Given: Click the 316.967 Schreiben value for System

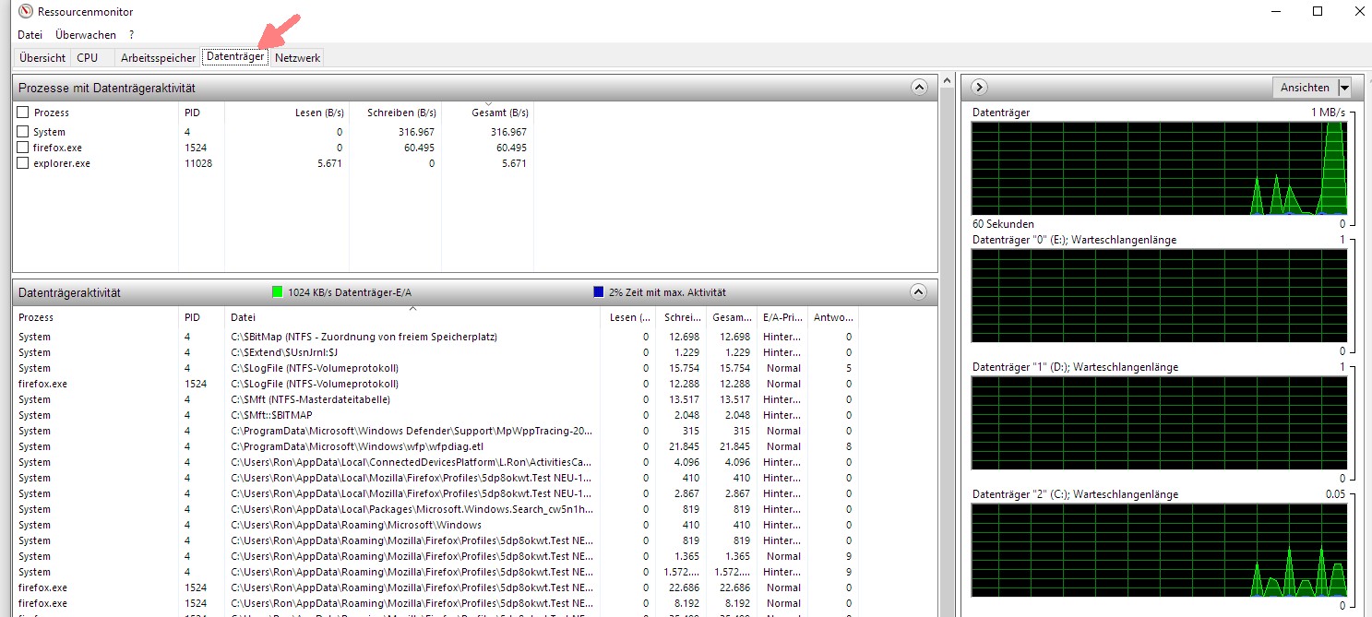Looking at the screenshot, I should coord(416,132).
